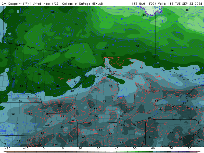Click the blue 14 lifted index contour label
This screenshot has height=153, width=204.
(x=128, y=9)
